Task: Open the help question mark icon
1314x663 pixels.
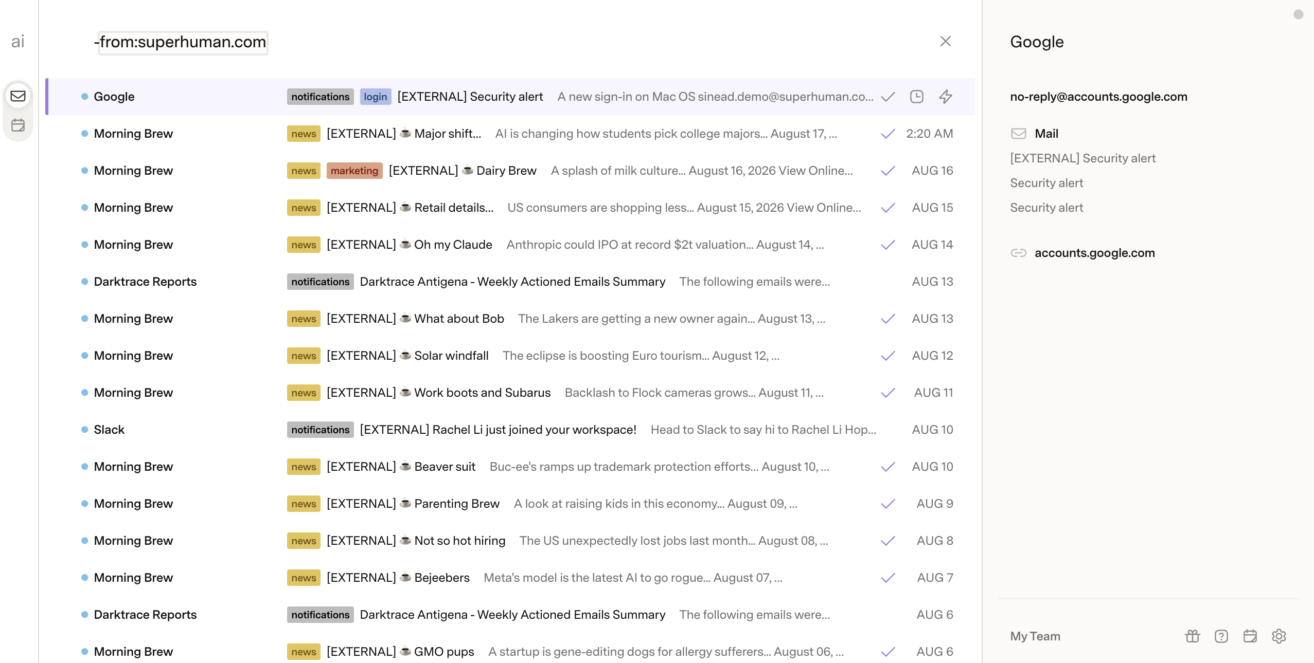Action: pos(1221,636)
